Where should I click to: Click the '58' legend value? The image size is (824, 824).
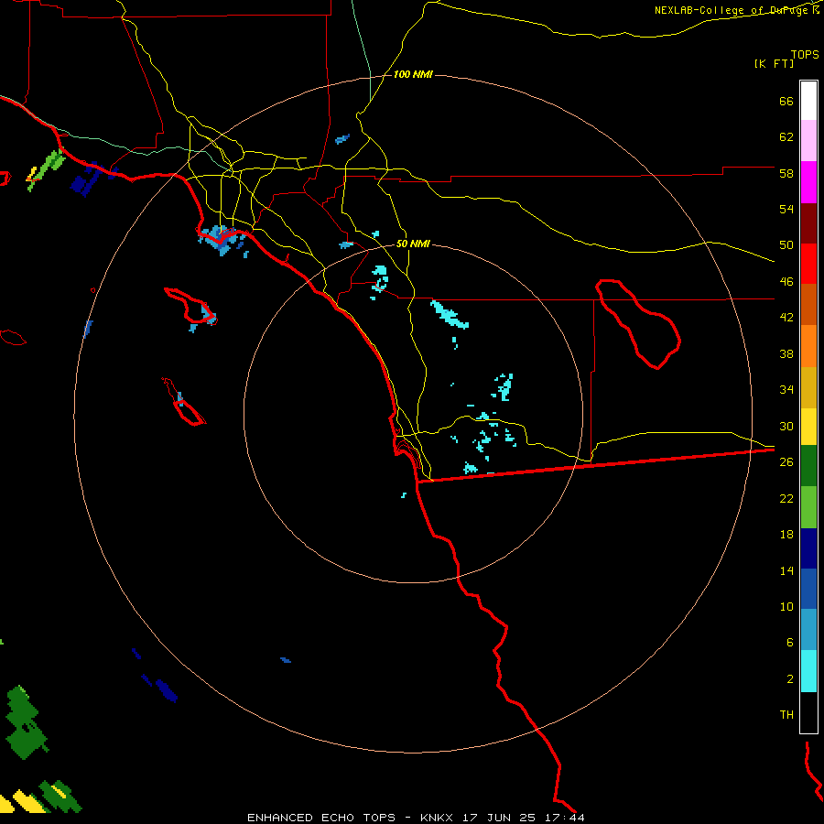coord(786,173)
